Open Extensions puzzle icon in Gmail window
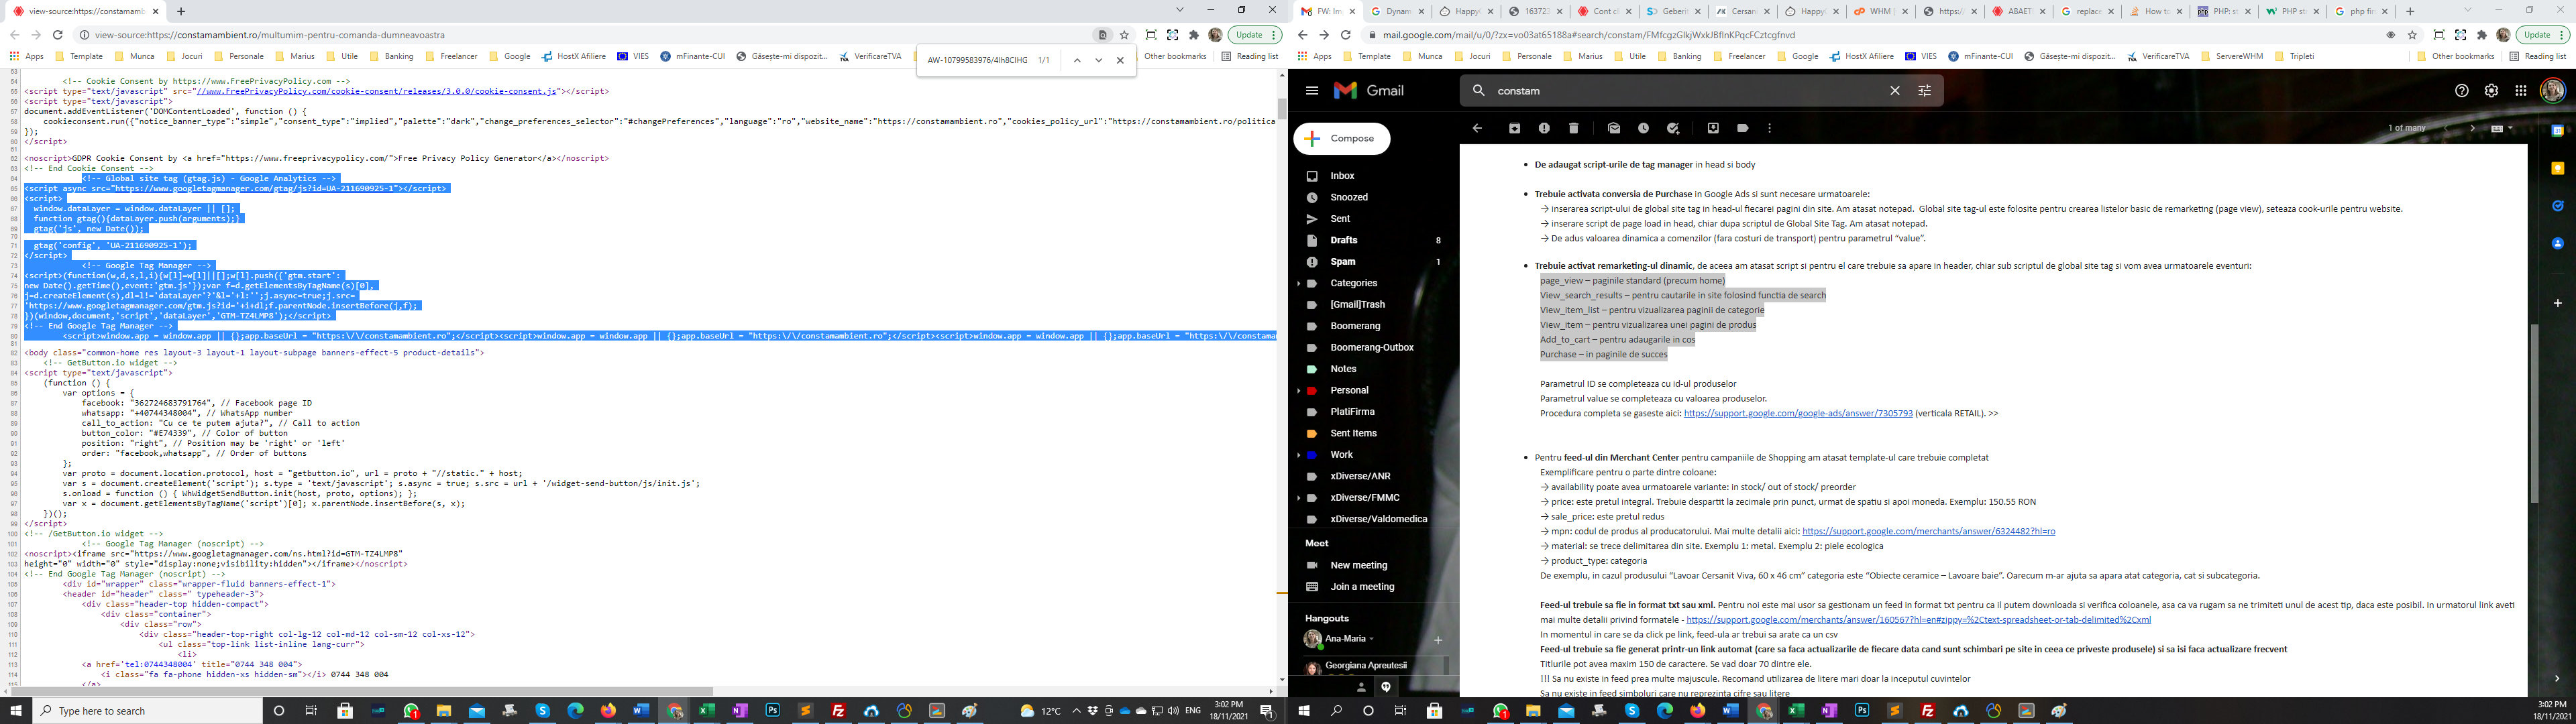Image resolution: width=2576 pixels, height=724 pixels. click(x=2482, y=35)
